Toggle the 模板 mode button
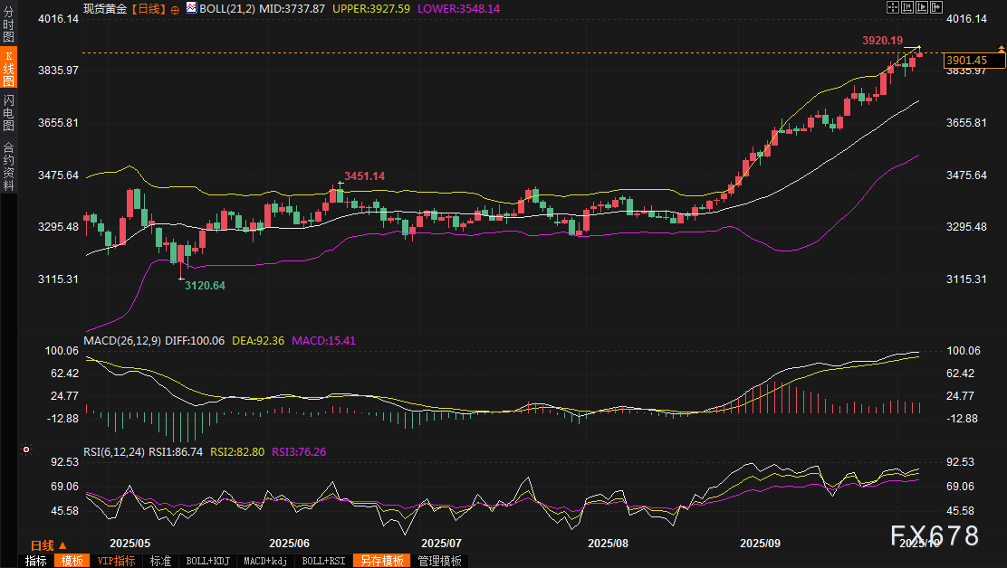Image resolution: width=1007 pixels, height=568 pixels. (x=71, y=561)
